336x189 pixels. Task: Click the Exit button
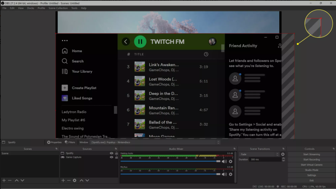[x=312, y=180]
